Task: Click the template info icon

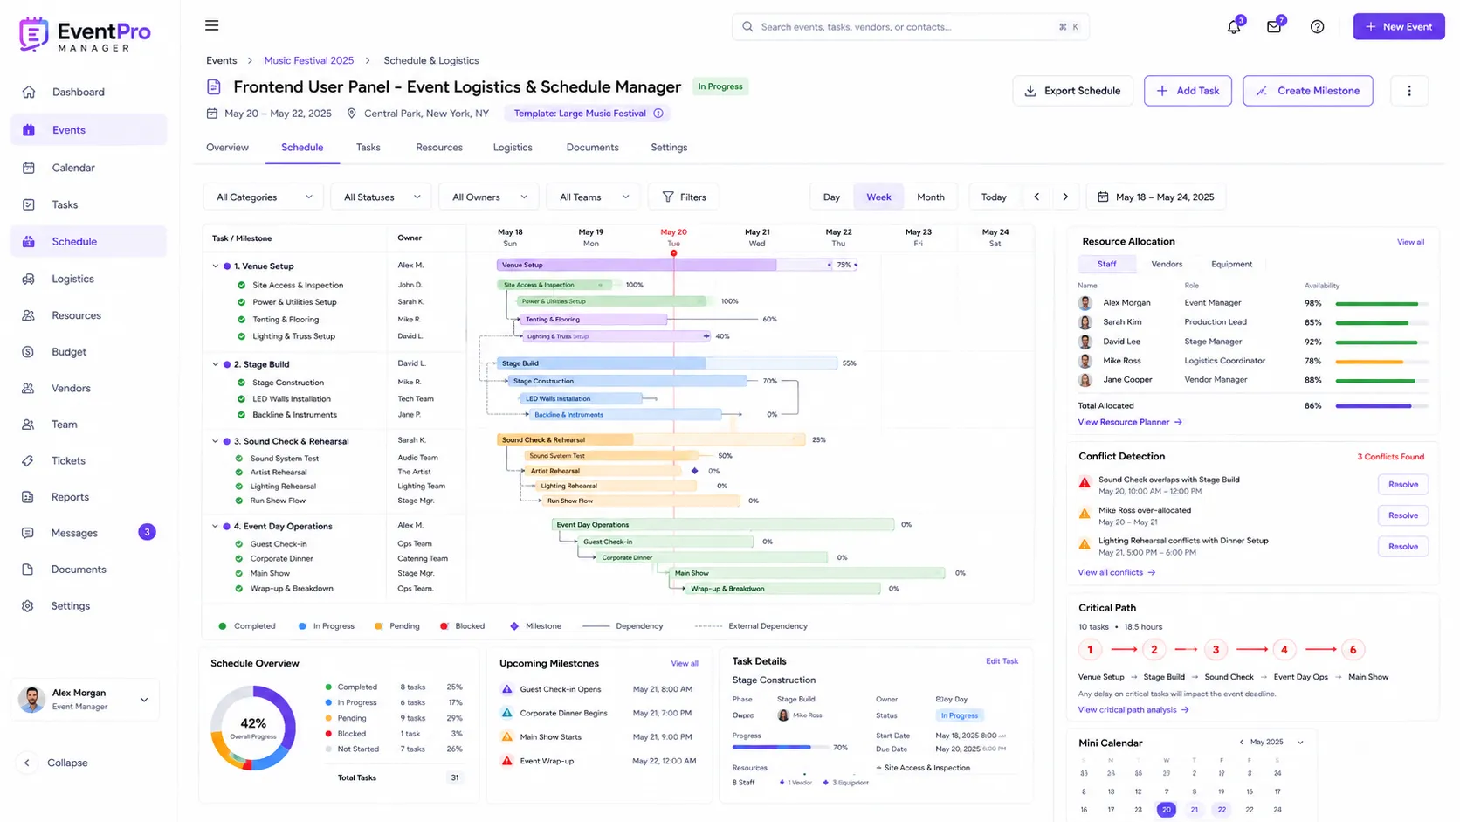Action: [x=658, y=114]
